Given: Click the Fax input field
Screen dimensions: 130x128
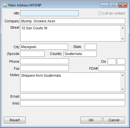Looking at the screenshot, I should click(44, 68).
